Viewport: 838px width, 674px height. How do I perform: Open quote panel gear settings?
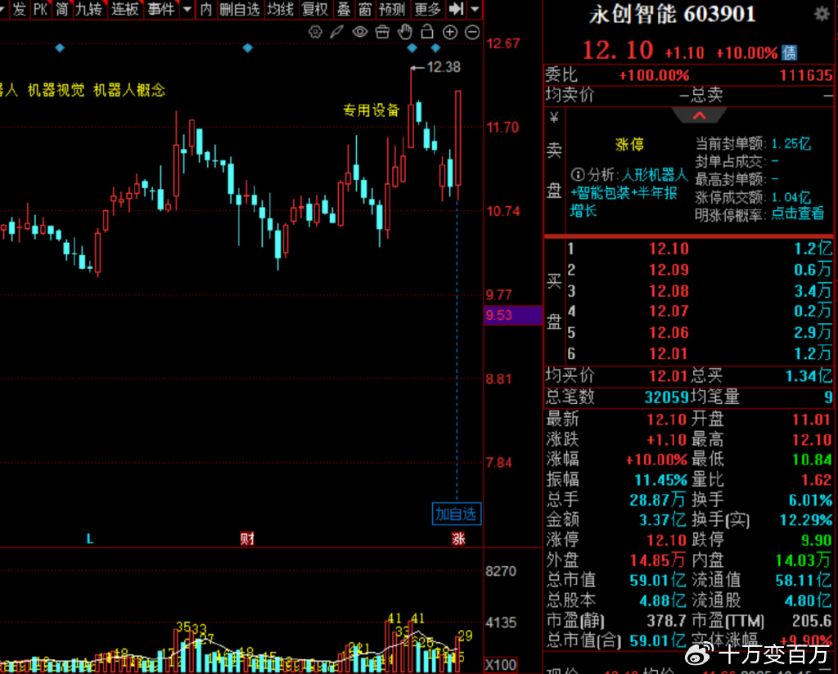click(821, 14)
